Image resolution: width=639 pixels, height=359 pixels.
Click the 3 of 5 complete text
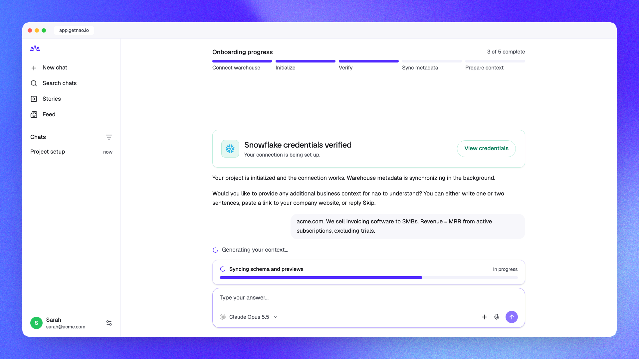(506, 52)
